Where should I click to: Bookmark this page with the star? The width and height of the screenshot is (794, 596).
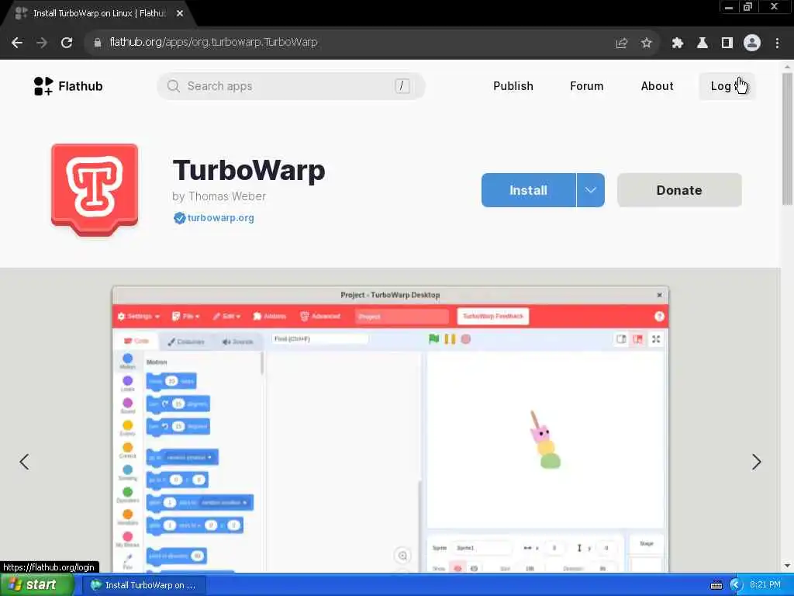pos(646,43)
